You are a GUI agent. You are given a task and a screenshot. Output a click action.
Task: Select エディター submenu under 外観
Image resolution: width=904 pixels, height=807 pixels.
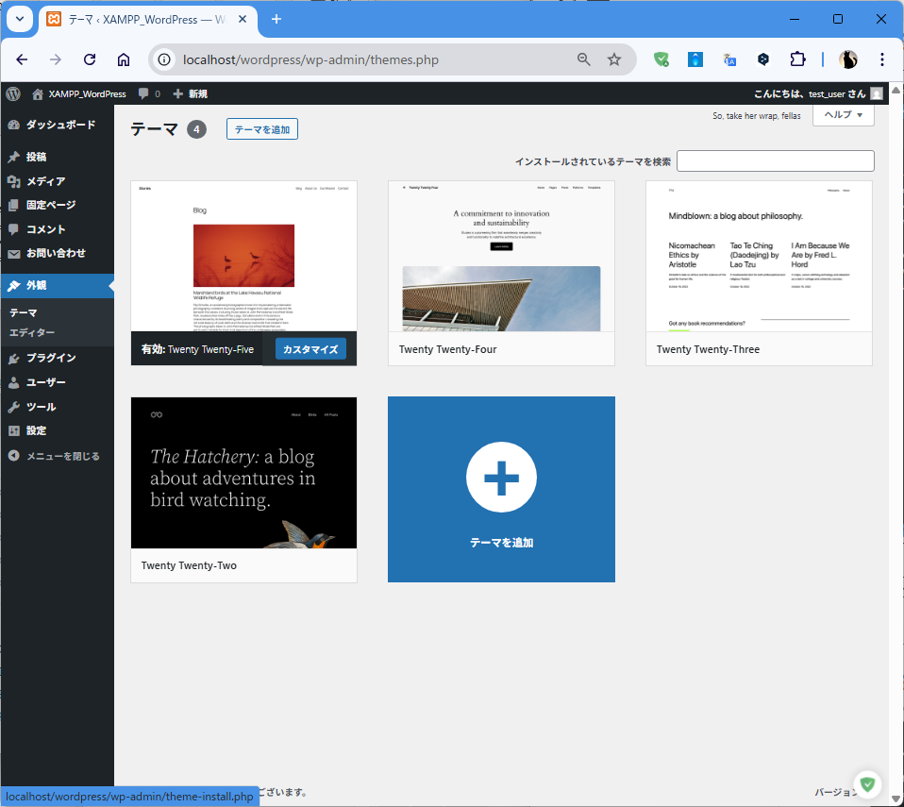click(32, 332)
